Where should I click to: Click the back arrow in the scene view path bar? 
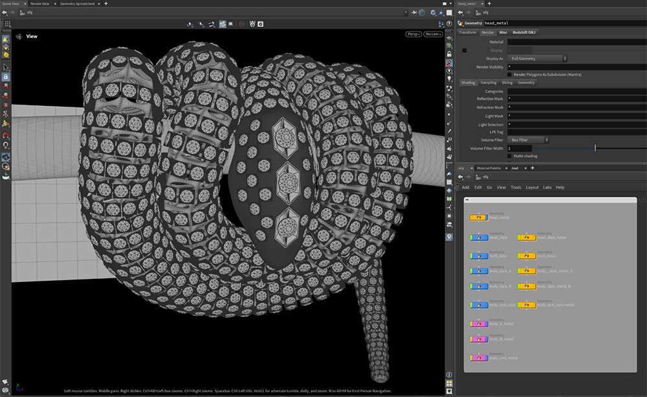click(6, 12)
